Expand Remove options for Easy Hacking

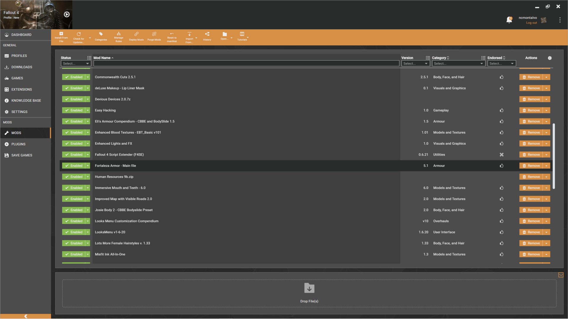tap(546, 110)
